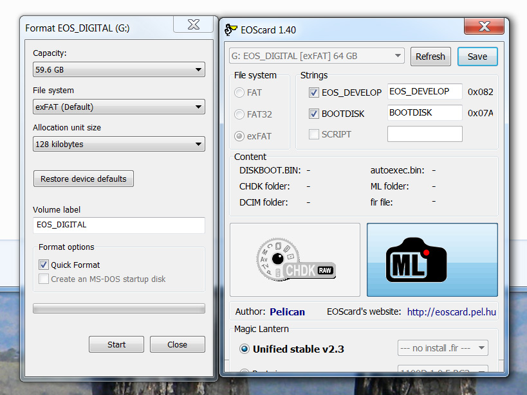Click the EOScard pelican title bar icon

(x=230, y=30)
